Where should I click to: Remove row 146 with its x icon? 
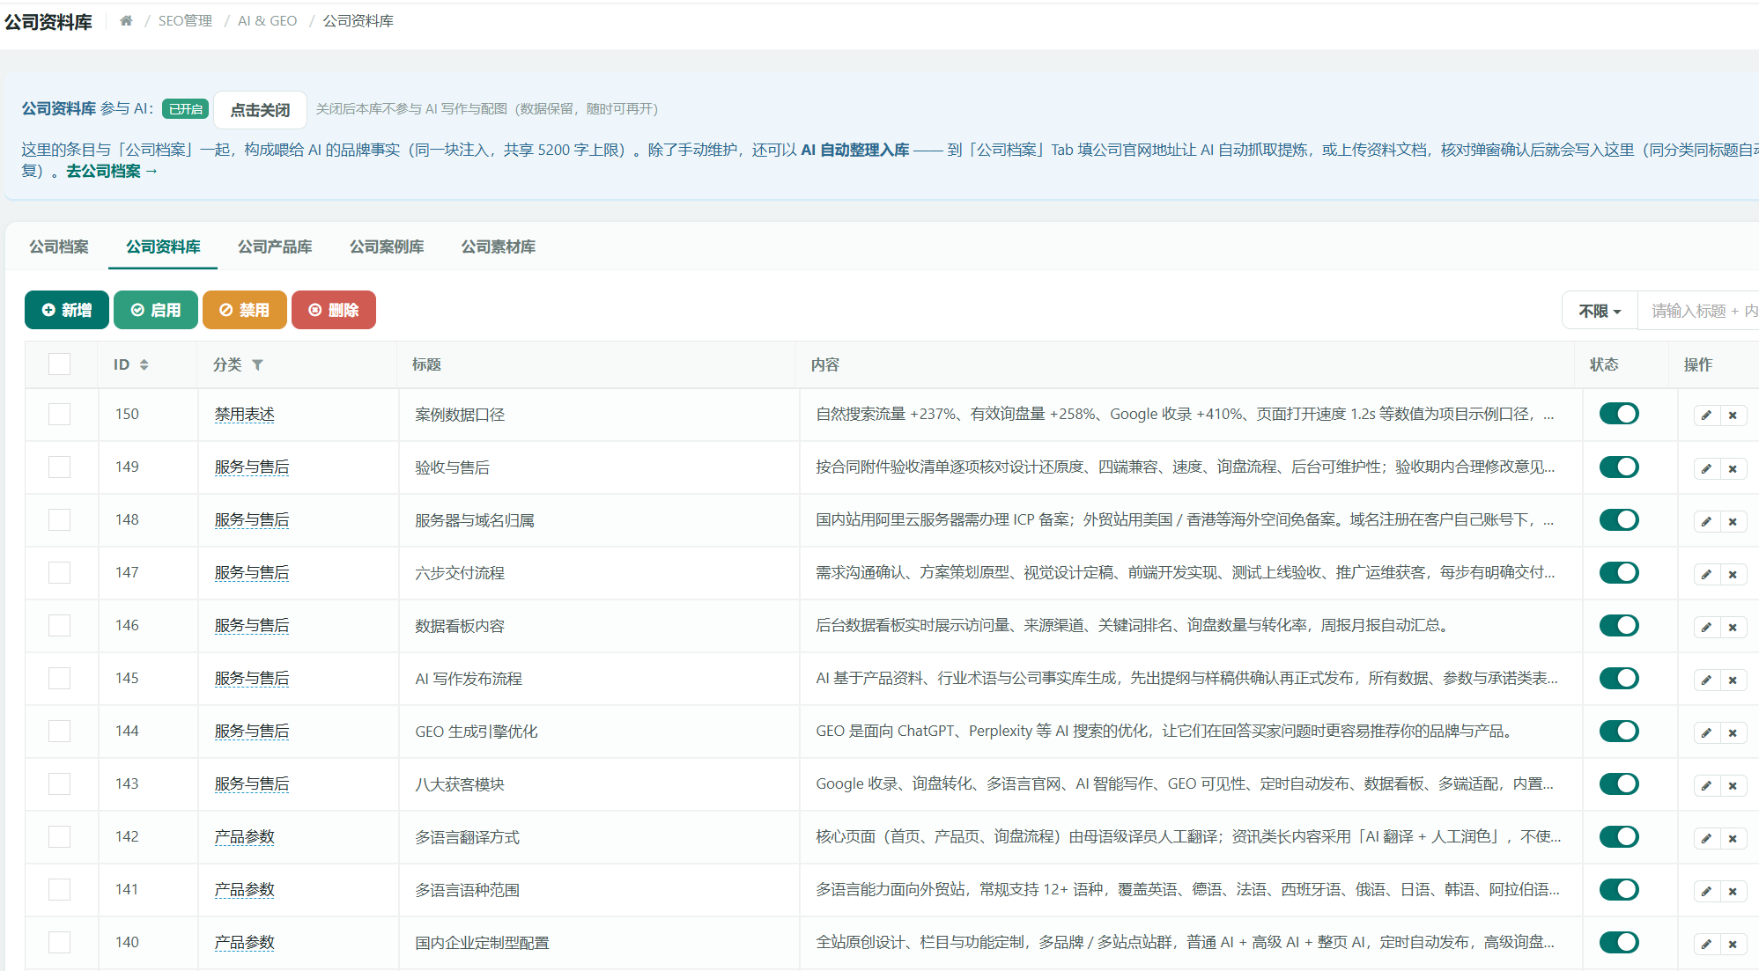click(1733, 627)
